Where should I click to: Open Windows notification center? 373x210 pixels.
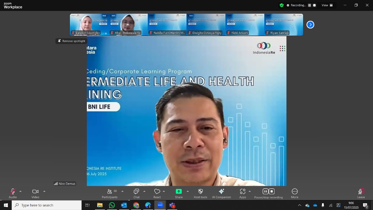tap(366, 205)
